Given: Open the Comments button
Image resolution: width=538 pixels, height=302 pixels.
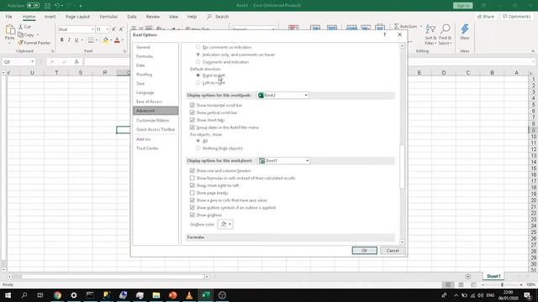Looking at the screenshot, I should (x=516, y=17).
